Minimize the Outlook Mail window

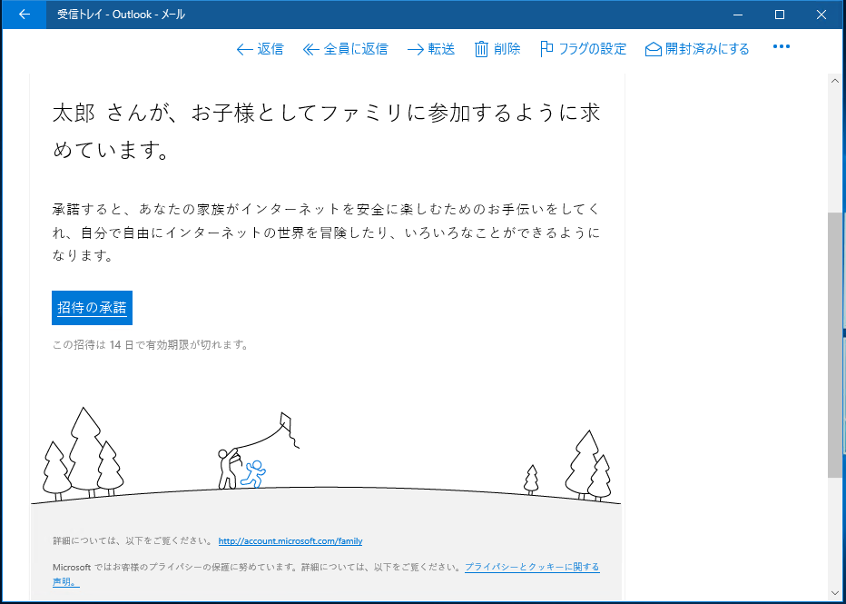[736, 14]
